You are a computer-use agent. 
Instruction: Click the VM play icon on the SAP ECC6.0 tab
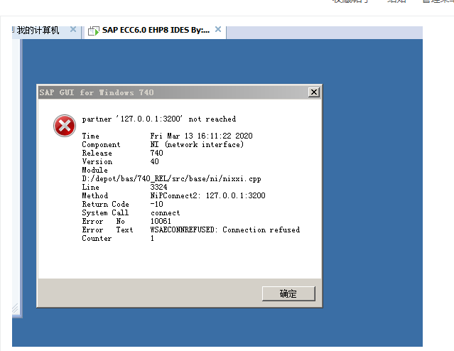pyautogui.click(x=94, y=31)
